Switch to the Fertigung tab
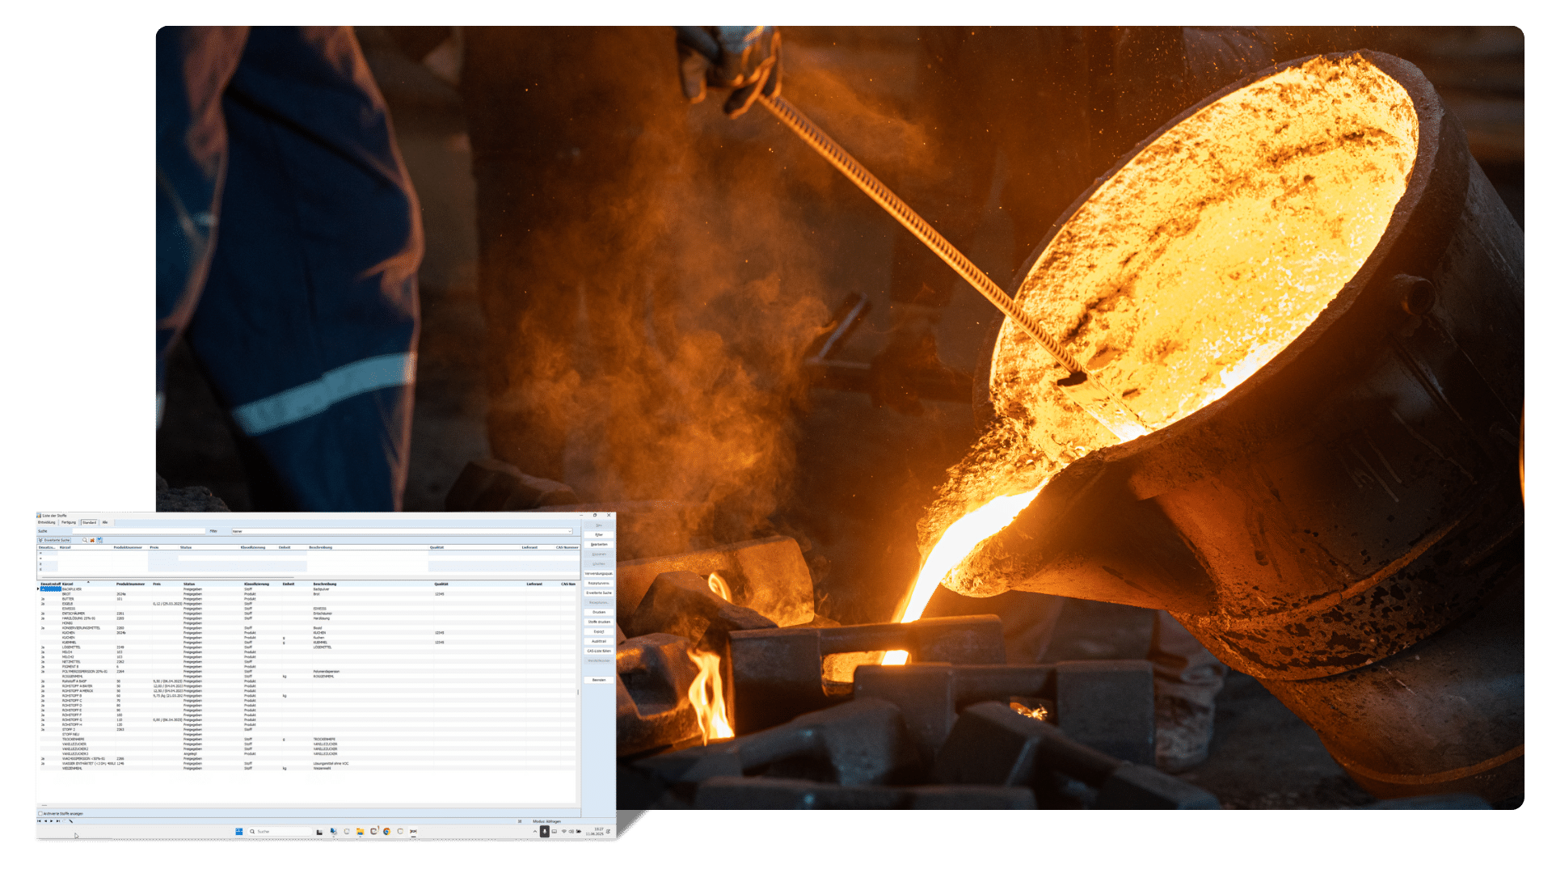Viewport: 1552px width, 873px height. point(69,522)
